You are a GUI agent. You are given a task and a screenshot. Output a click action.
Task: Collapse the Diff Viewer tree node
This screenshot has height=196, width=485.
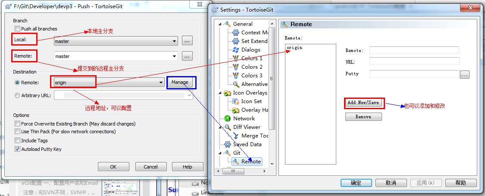(220, 127)
